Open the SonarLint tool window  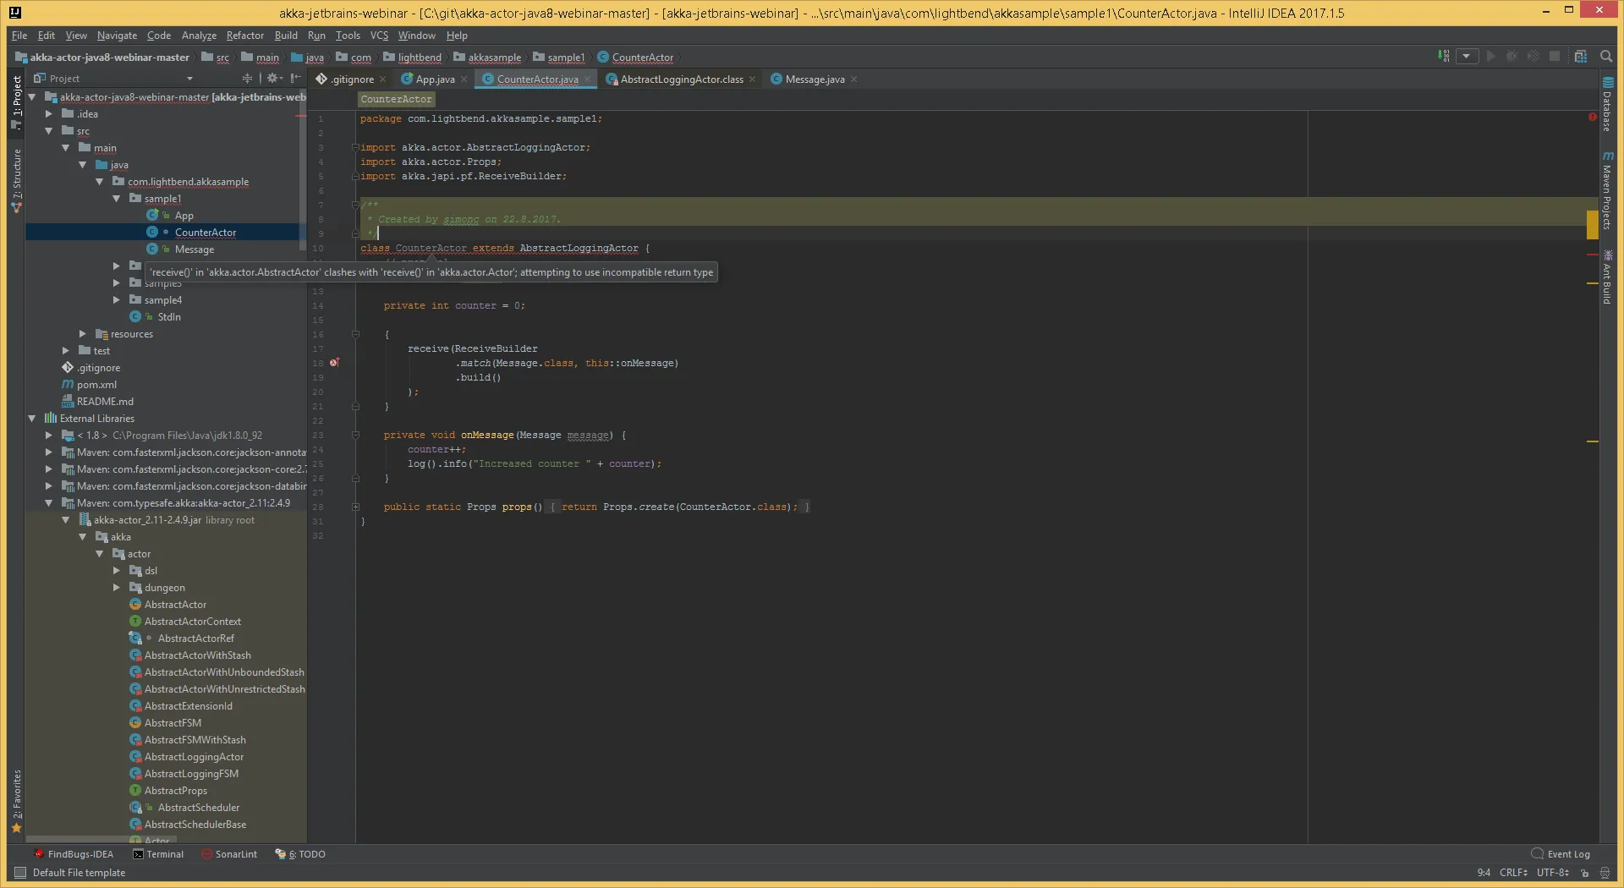pos(229,854)
